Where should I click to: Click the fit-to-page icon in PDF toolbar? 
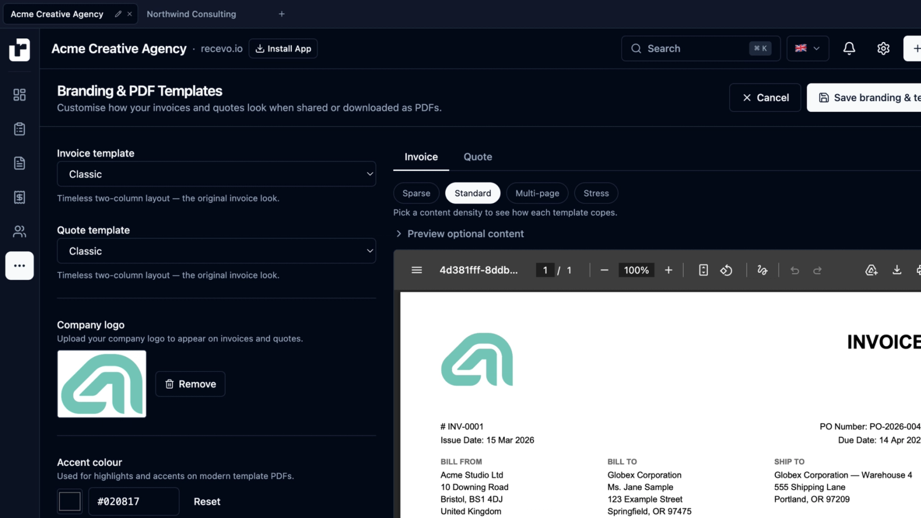pyautogui.click(x=703, y=270)
